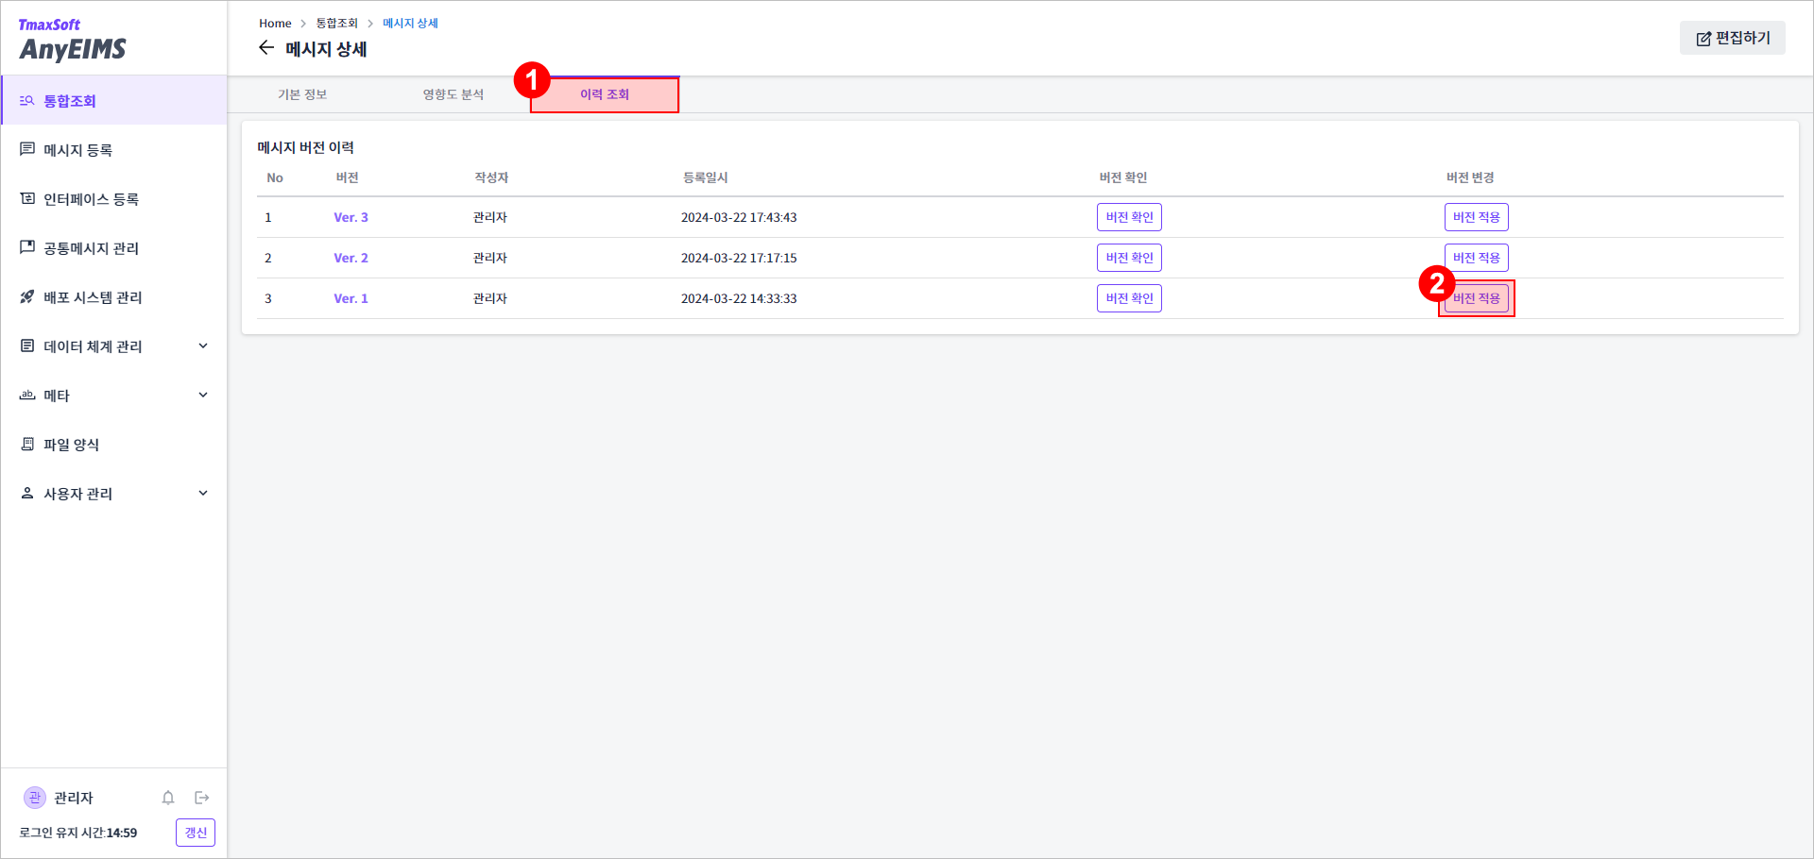Click the 데이터 체계 관리 sidebar icon

point(27,345)
